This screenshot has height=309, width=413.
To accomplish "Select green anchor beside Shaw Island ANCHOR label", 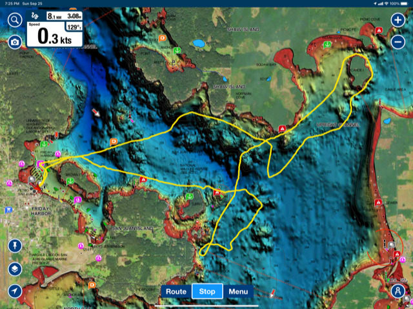I will click(x=177, y=50).
